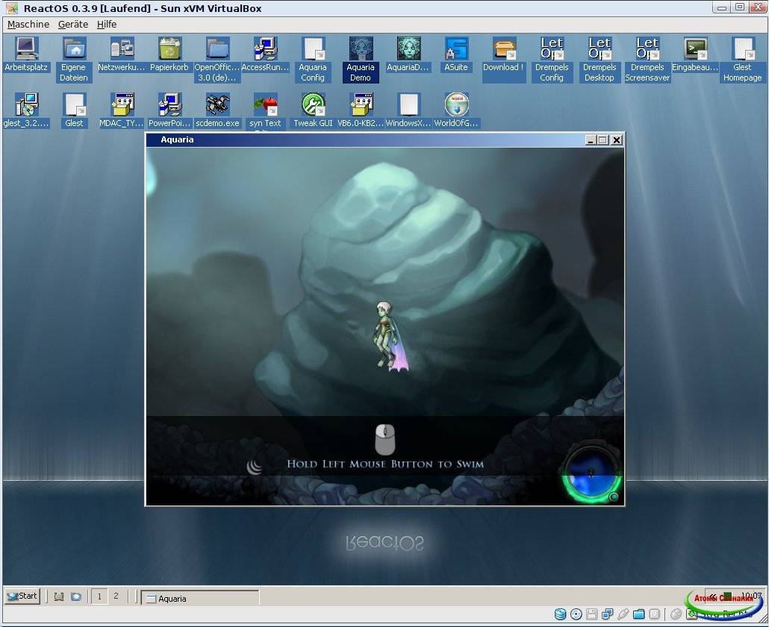Click the Aquaria game character
This screenshot has height=627, width=769.
coord(387,335)
